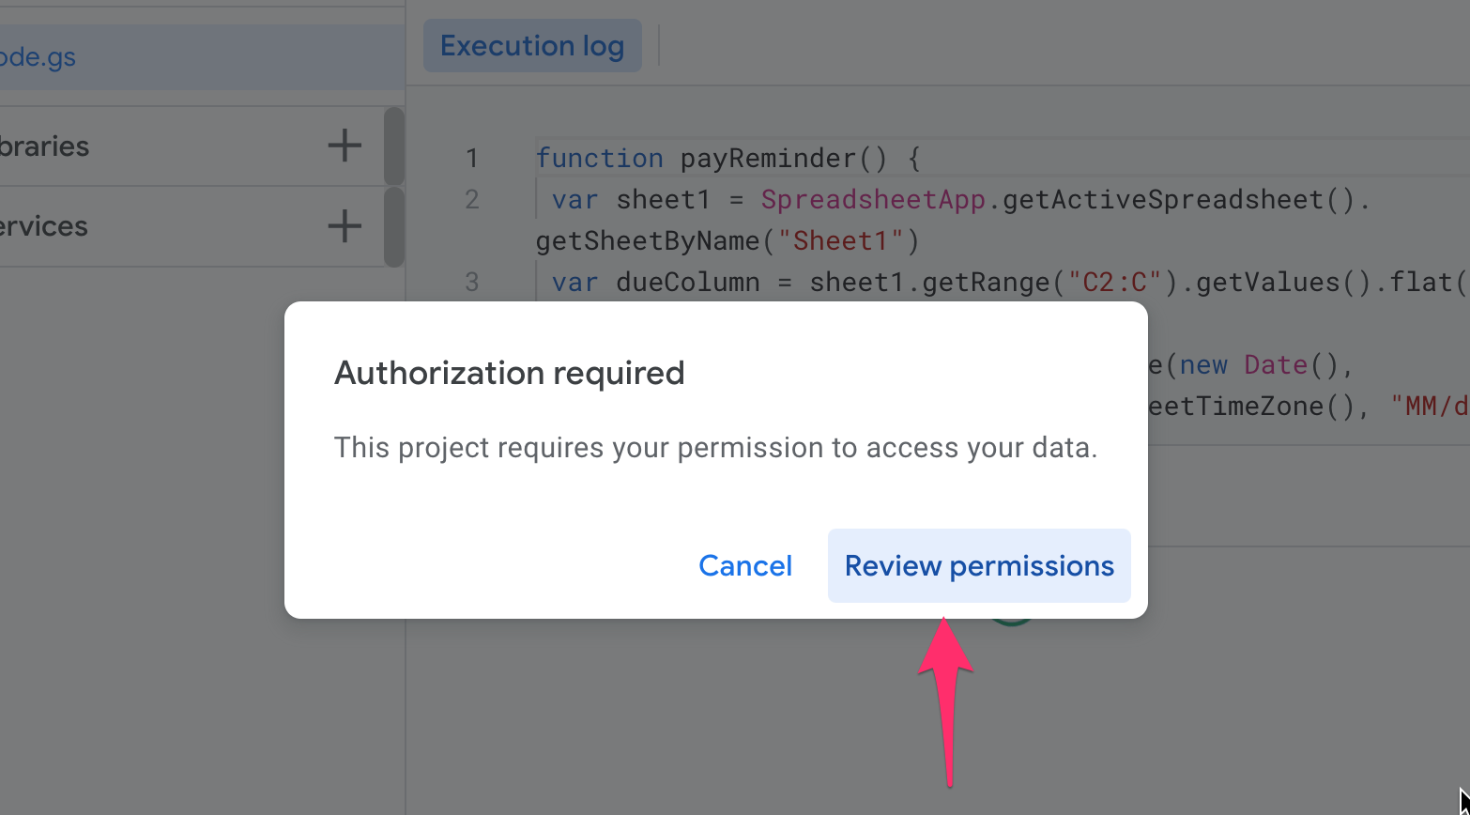
Task: Click the Authorization required dialog title
Action: point(509,373)
